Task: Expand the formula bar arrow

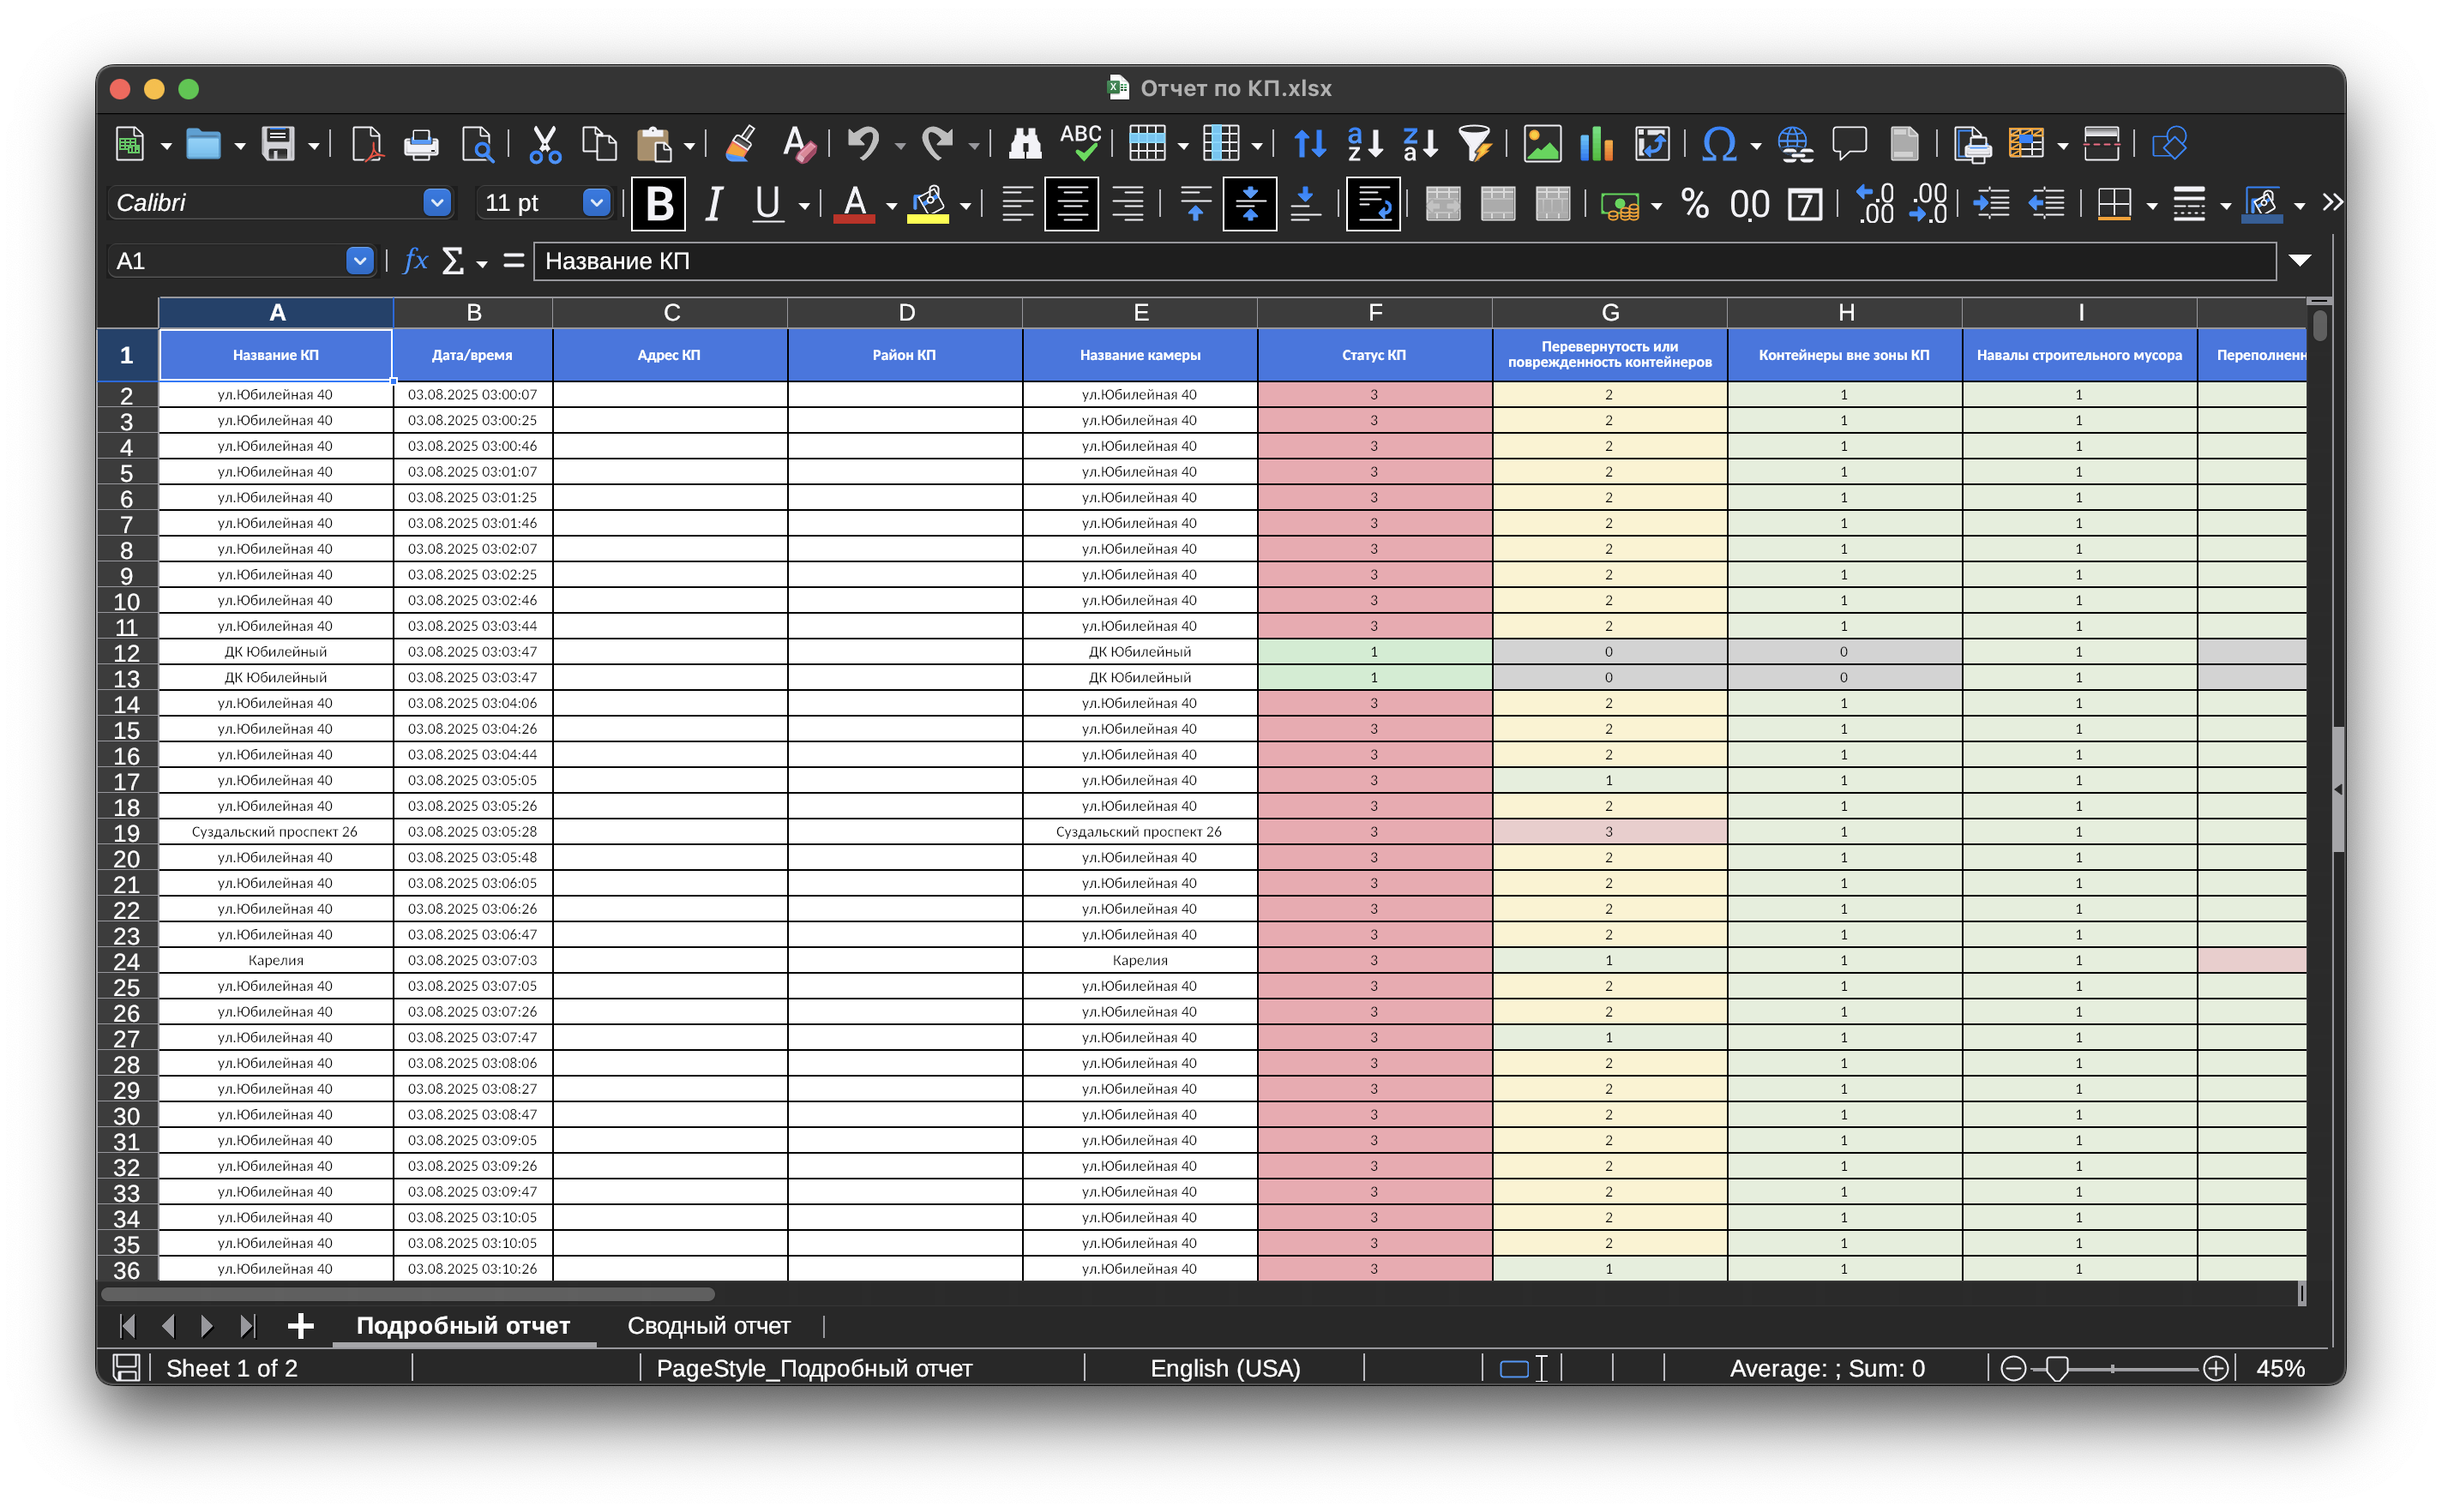Action: click(2299, 261)
